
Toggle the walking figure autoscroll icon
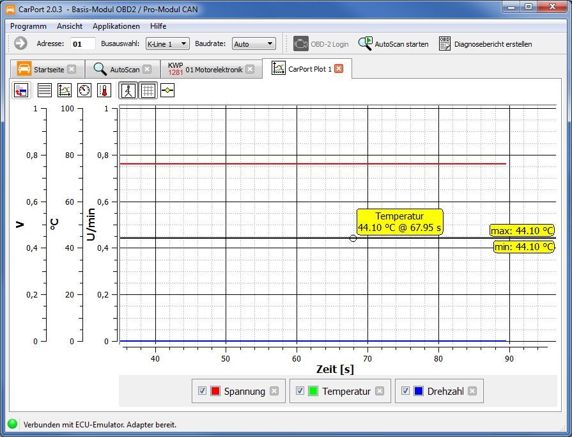[x=128, y=90]
